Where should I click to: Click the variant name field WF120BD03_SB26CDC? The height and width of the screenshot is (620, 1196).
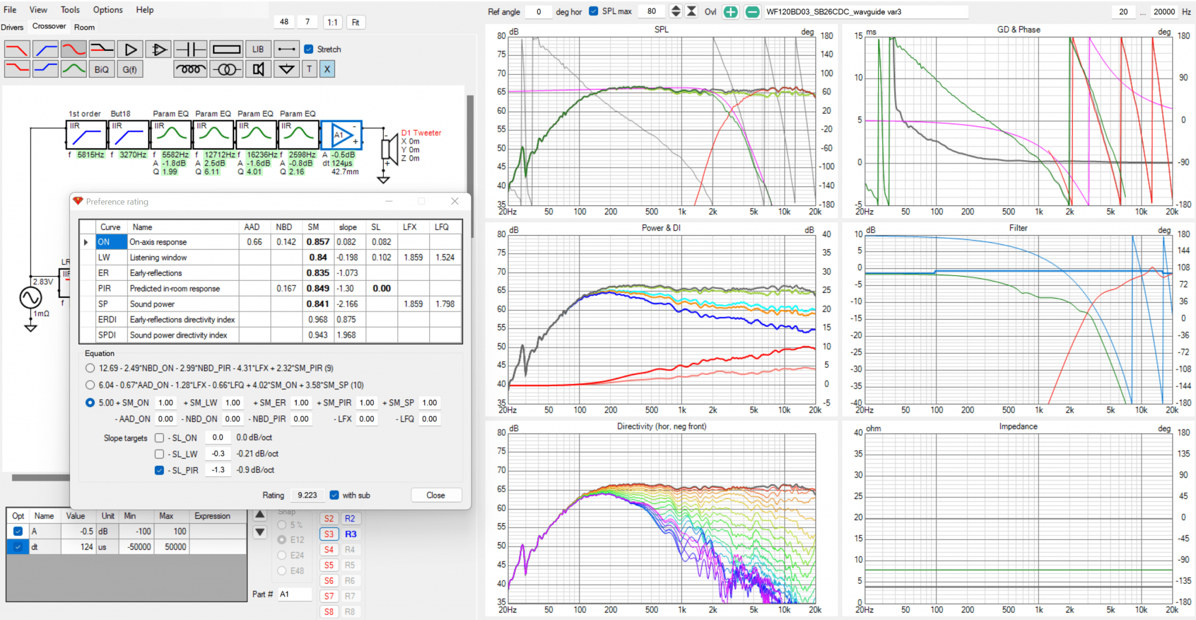coord(866,12)
